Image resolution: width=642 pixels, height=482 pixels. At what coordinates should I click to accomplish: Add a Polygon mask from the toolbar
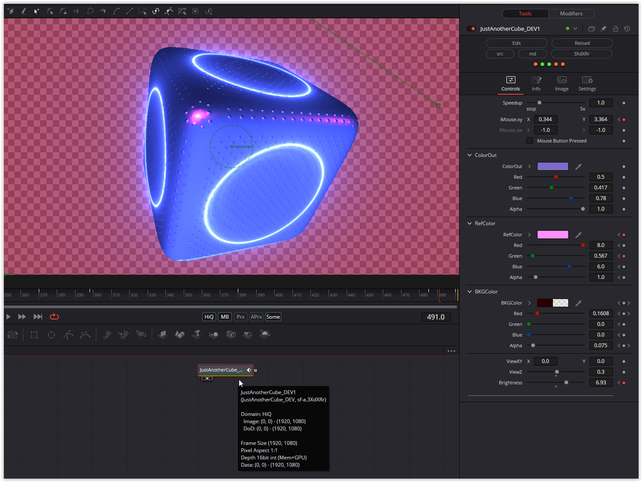pyautogui.click(x=68, y=335)
